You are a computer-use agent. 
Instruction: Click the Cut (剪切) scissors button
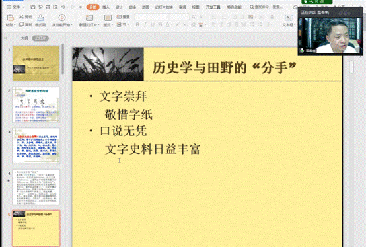click(26, 17)
